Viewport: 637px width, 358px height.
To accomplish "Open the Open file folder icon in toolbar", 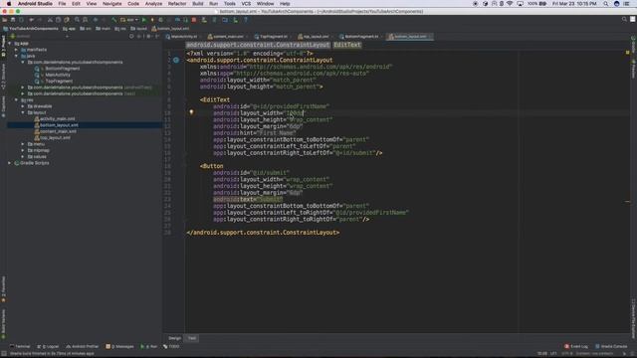I will [4, 20].
